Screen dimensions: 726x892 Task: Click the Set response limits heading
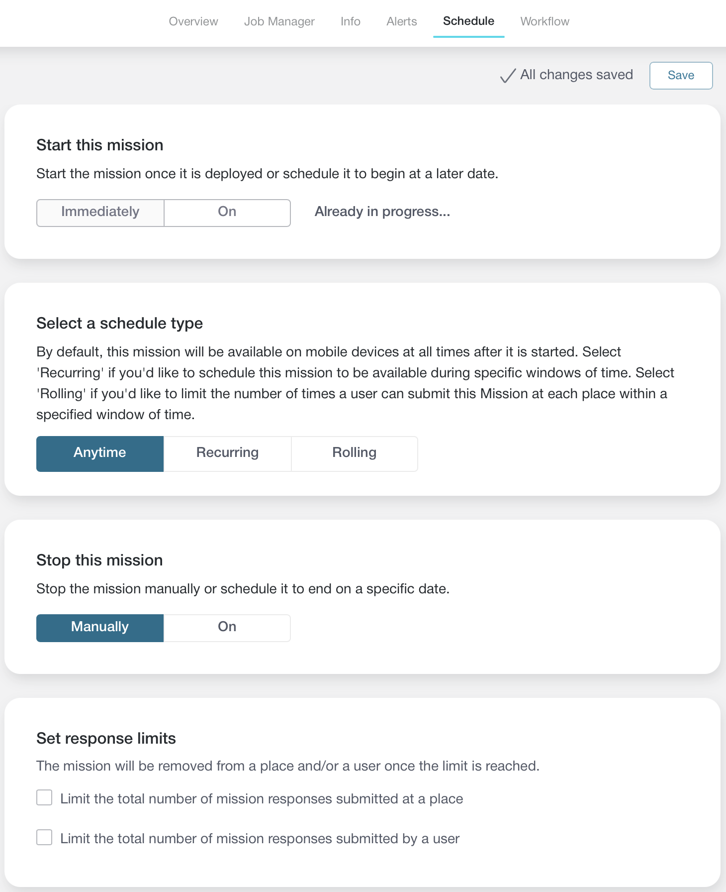coord(106,738)
